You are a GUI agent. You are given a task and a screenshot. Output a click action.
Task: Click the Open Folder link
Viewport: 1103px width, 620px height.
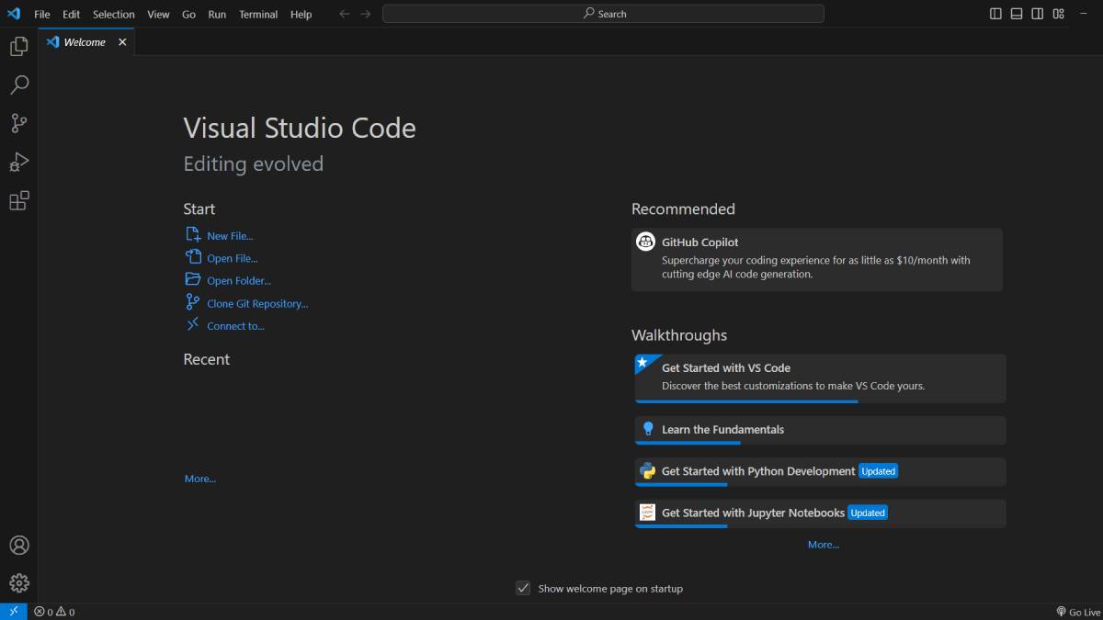click(x=239, y=281)
